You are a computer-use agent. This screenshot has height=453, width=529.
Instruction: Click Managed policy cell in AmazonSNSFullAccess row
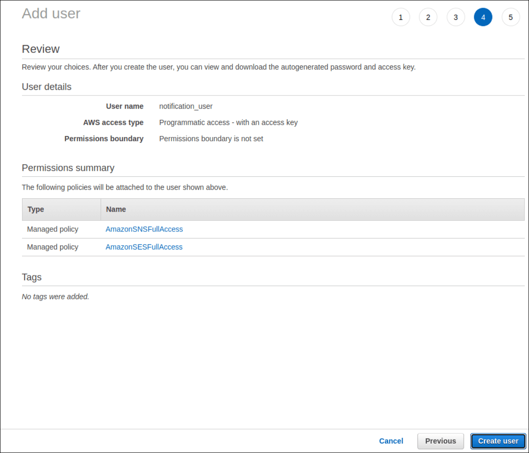click(53, 229)
